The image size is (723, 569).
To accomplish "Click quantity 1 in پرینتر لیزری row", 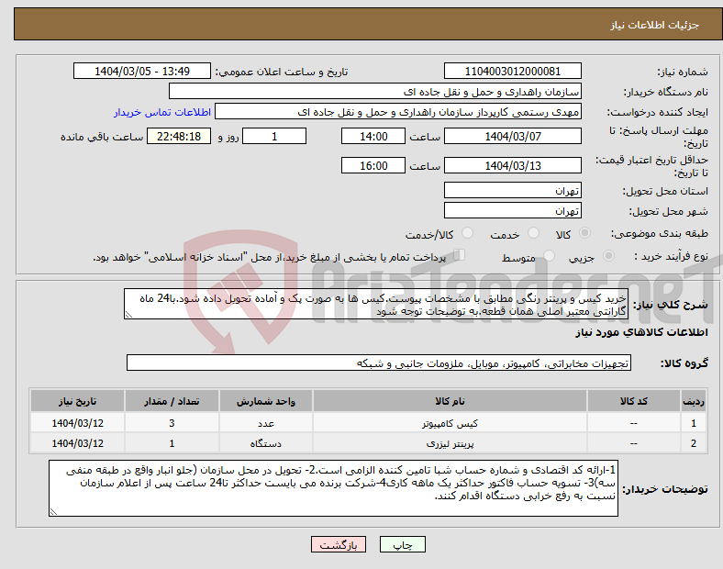I will (x=172, y=443).
